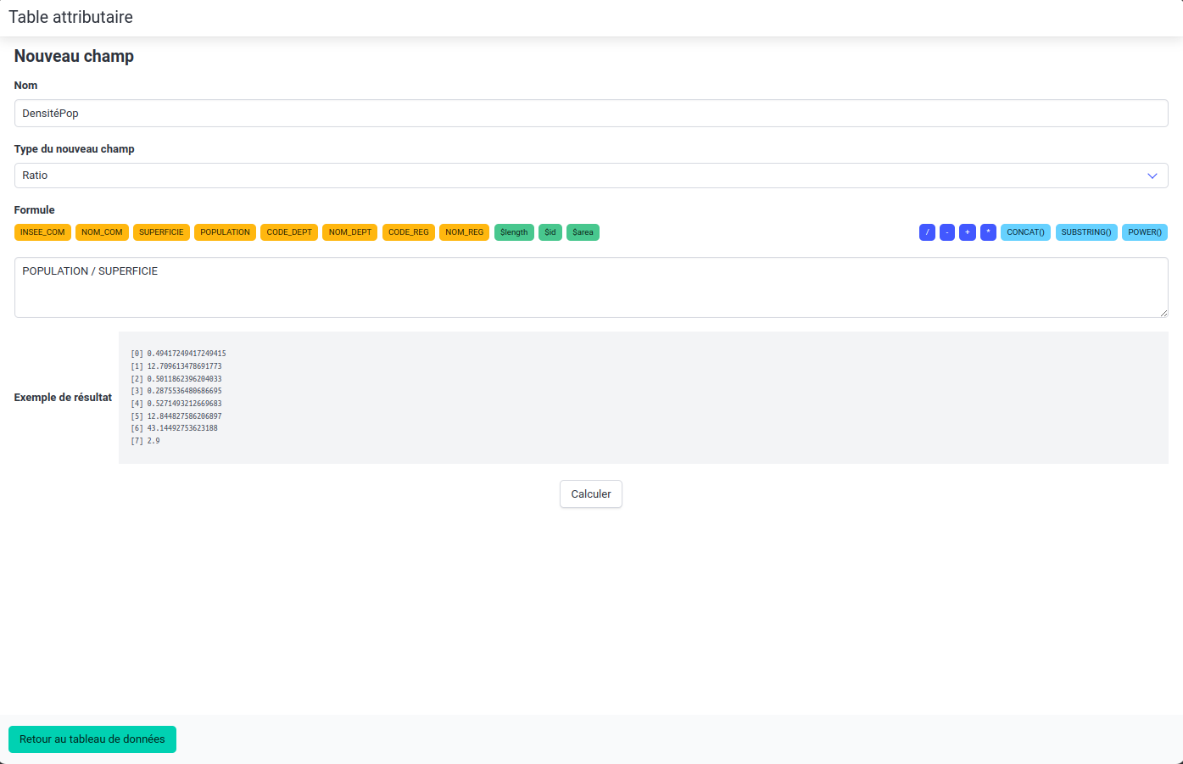The image size is (1183, 764).
Task: Click result line [3] 0.2875536480686695
Action: (176, 391)
